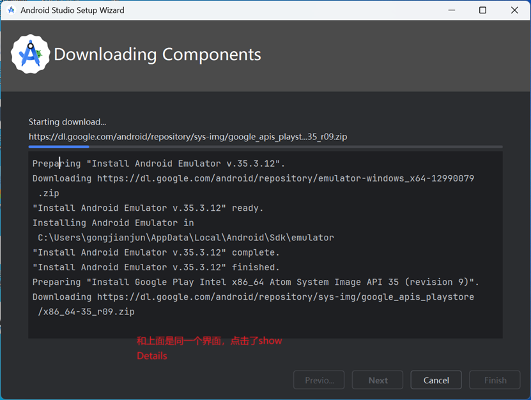Image resolution: width=531 pixels, height=400 pixels.
Task: Click the download progress bar
Action: point(266,147)
